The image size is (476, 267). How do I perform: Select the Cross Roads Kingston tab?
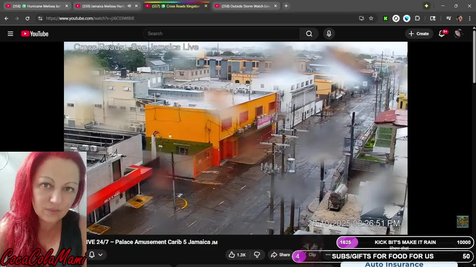coord(177,6)
